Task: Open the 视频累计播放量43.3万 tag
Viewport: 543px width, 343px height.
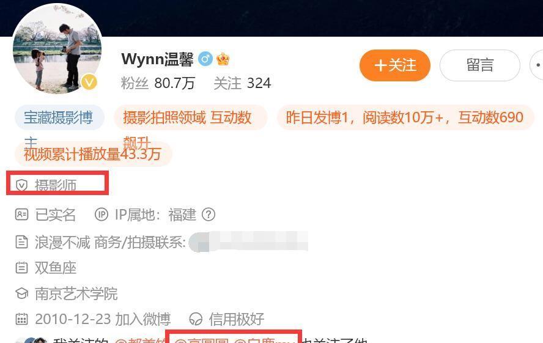Action: coord(93,154)
